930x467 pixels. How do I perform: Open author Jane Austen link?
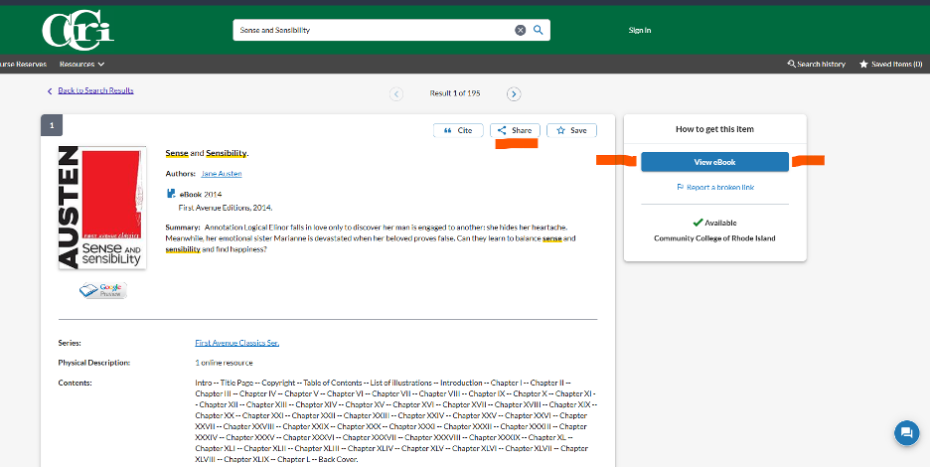point(222,174)
